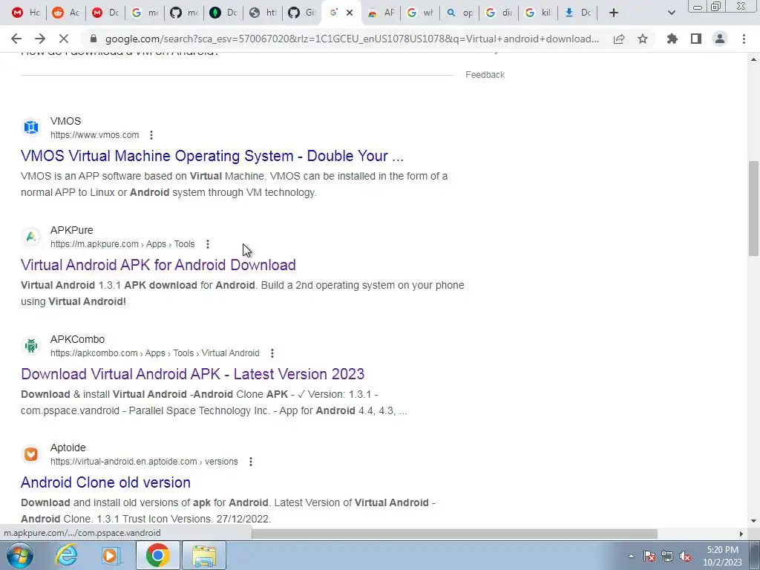The width and height of the screenshot is (760, 570).
Task: Show hidden system tray icons
Action: [x=631, y=556]
